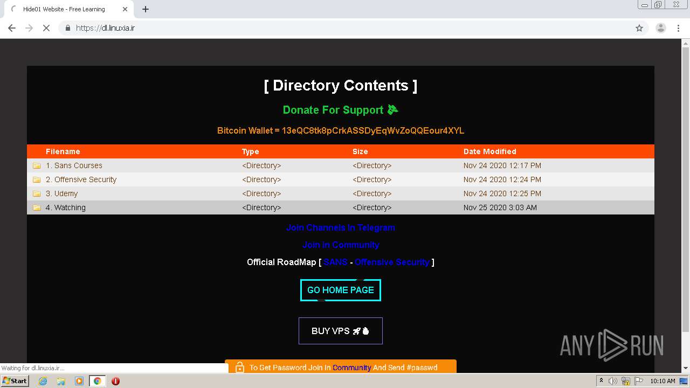The height and width of the screenshot is (388, 690).
Task: Click Donate For Support heading
Action: coord(341,110)
